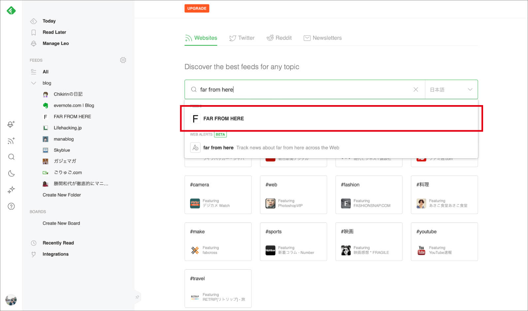Viewport: 528px width, 311px height.
Task: Open Today in the sidebar
Action: [x=49, y=21]
